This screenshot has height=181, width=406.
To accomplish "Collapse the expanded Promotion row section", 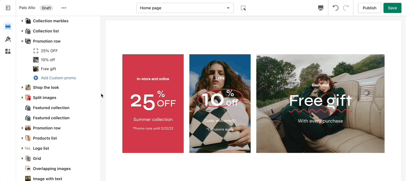I will (x=22, y=41).
